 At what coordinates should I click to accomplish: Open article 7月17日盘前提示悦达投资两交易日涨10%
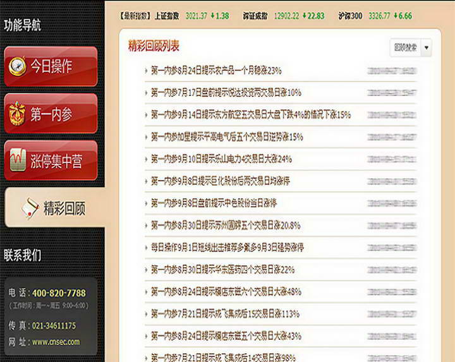tap(226, 93)
